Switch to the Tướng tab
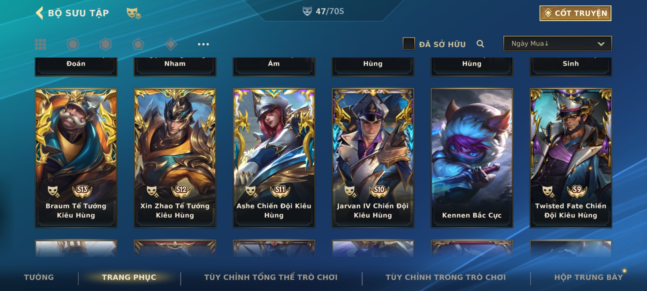 tap(39, 277)
